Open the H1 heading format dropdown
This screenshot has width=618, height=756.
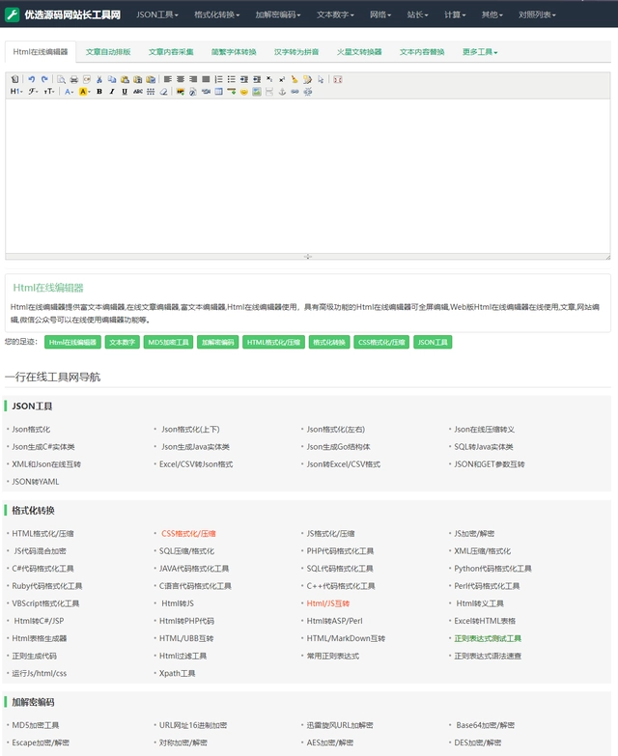pos(16,92)
